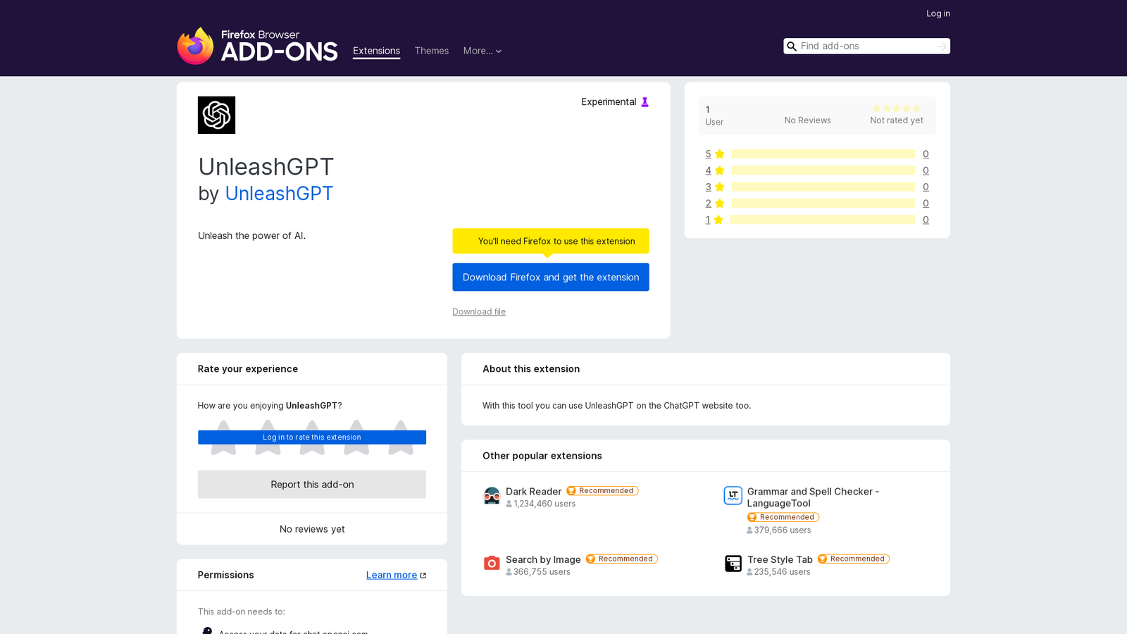Focus the Find add-ons search field
The image size is (1127, 634).
(x=866, y=46)
